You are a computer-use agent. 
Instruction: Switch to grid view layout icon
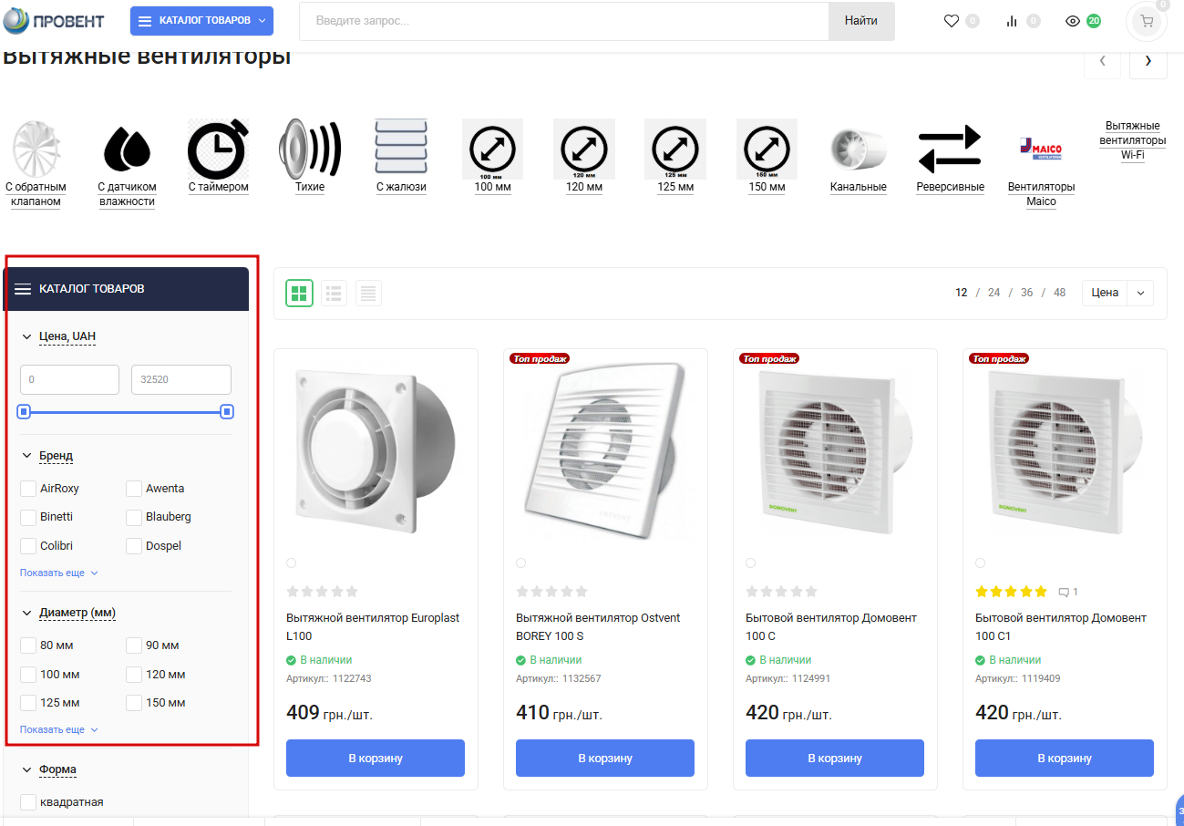[300, 293]
